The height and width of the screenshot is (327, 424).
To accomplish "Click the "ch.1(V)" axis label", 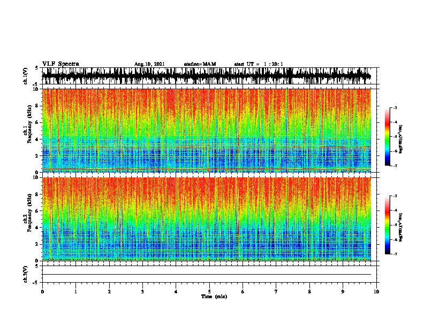I will click(25, 76).
